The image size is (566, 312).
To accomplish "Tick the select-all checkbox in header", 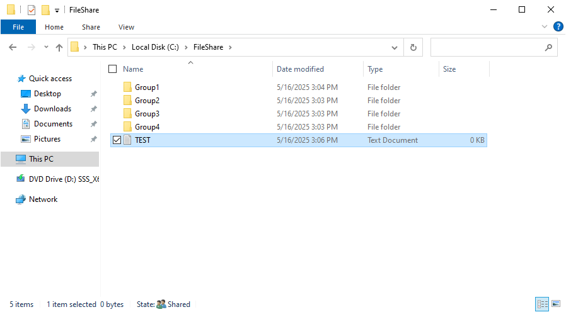I will point(113,69).
